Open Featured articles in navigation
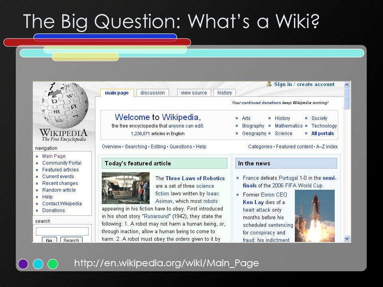The width and height of the screenshot is (383, 287). pos(61,170)
